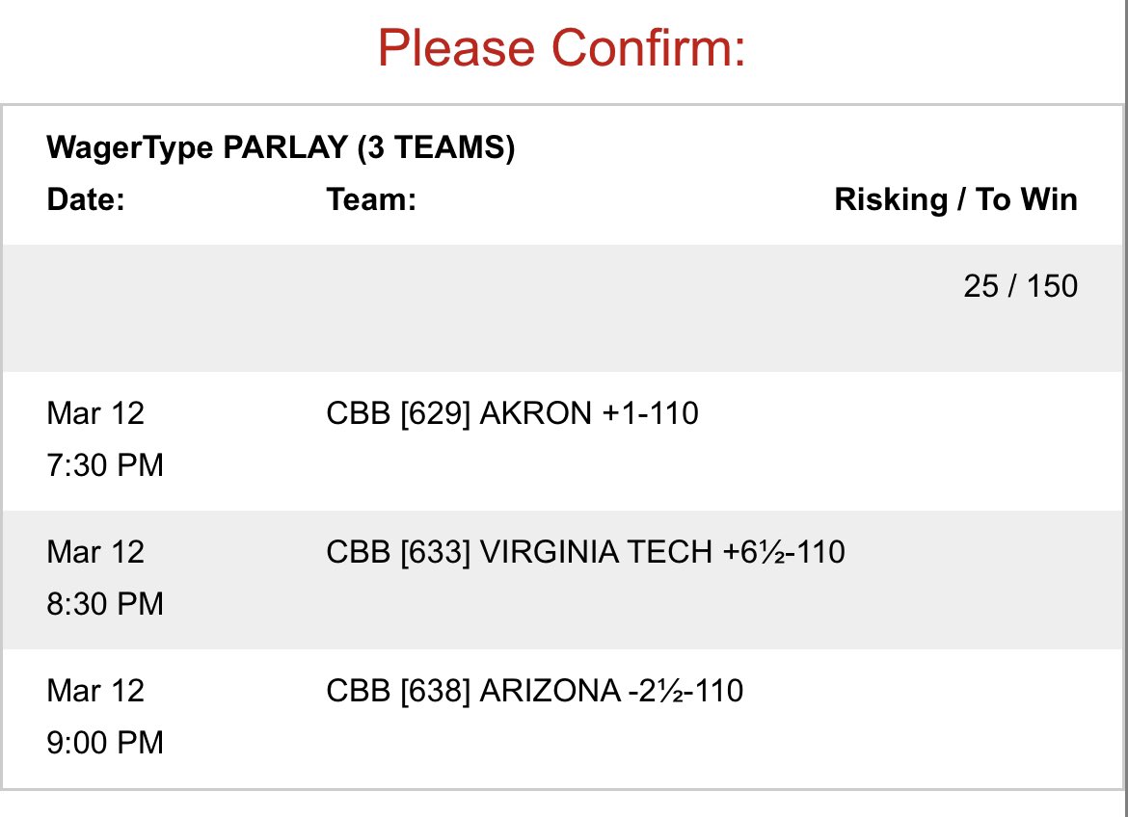1128x817 pixels.
Task: Select the 25 / 150 risk amount
Action: coord(1021,286)
